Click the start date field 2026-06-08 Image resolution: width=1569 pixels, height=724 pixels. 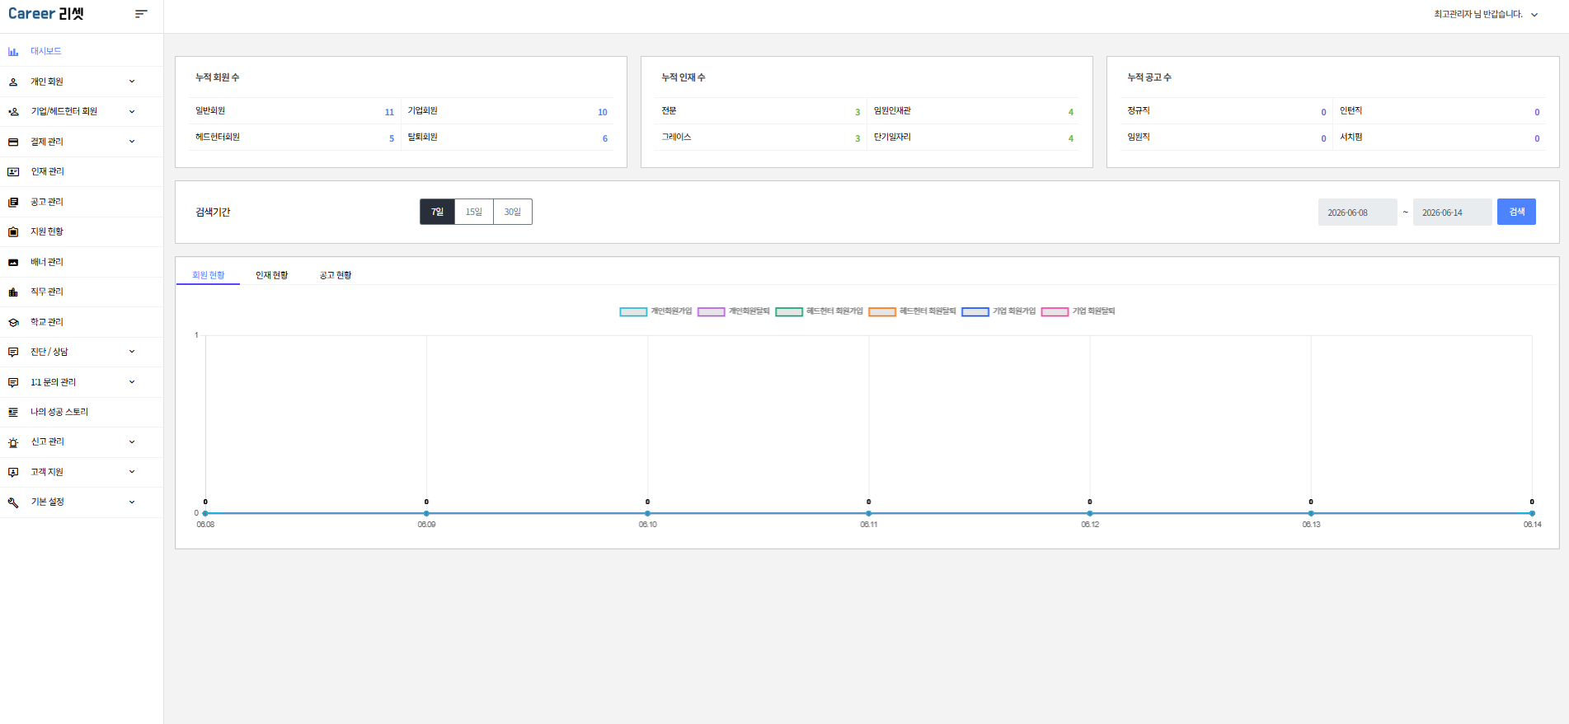pyautogui.click(x=1357, y=213)
